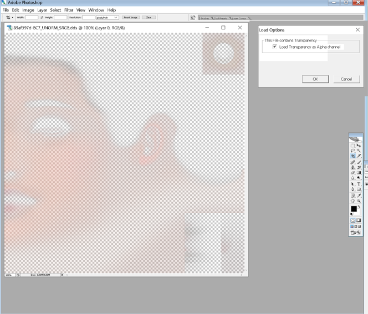Click the zoom percentage field in status bar
The width and height of the screenshot is (368, 314).
(x=9, y=275)
